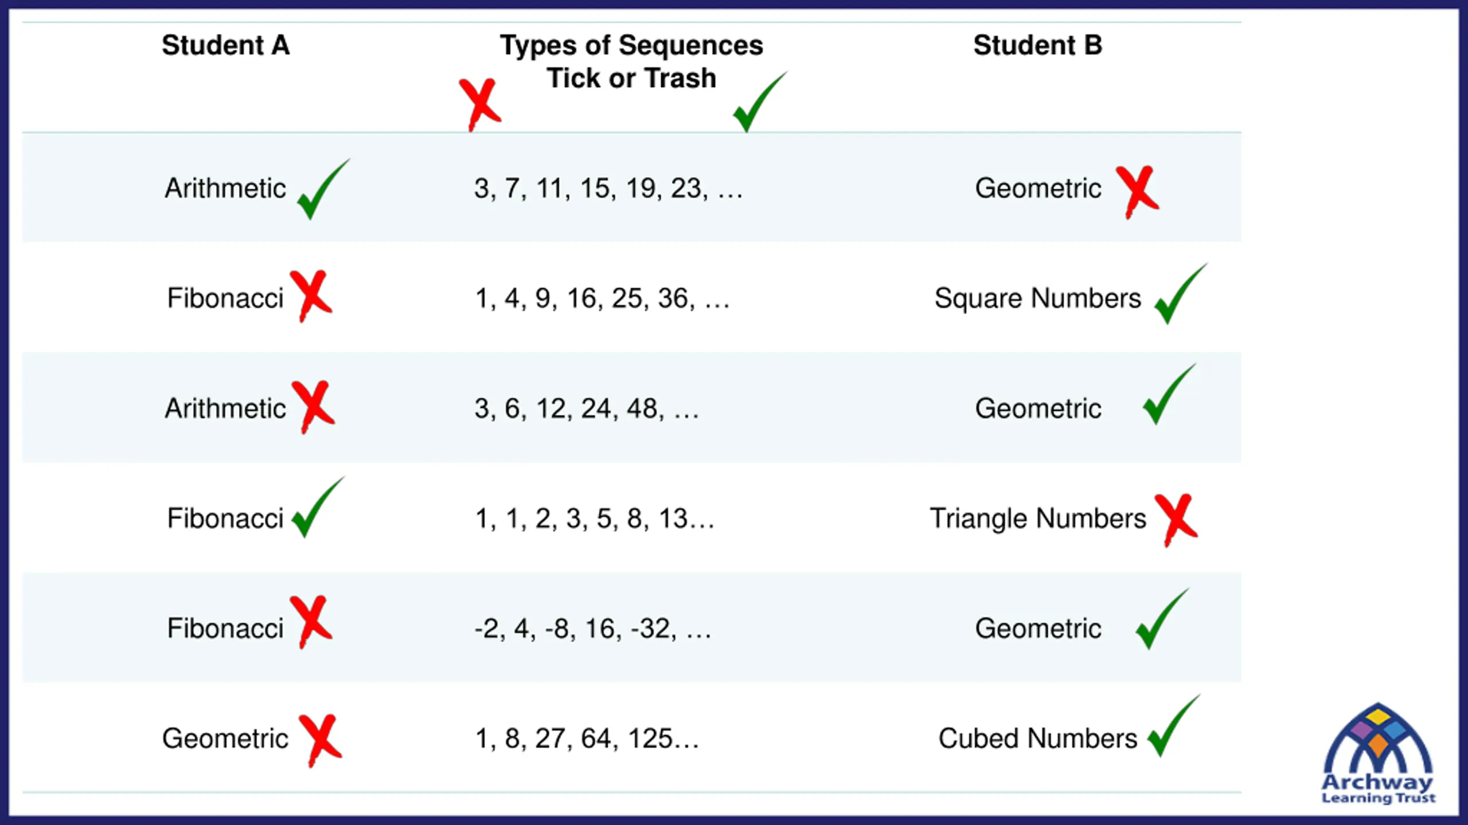
Task: Click the red cross next to first Geometric
Action: (1138, 192)
